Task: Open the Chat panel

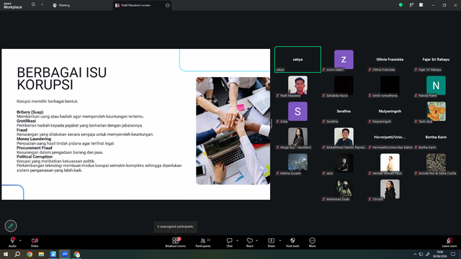Action: coord(229,242)
